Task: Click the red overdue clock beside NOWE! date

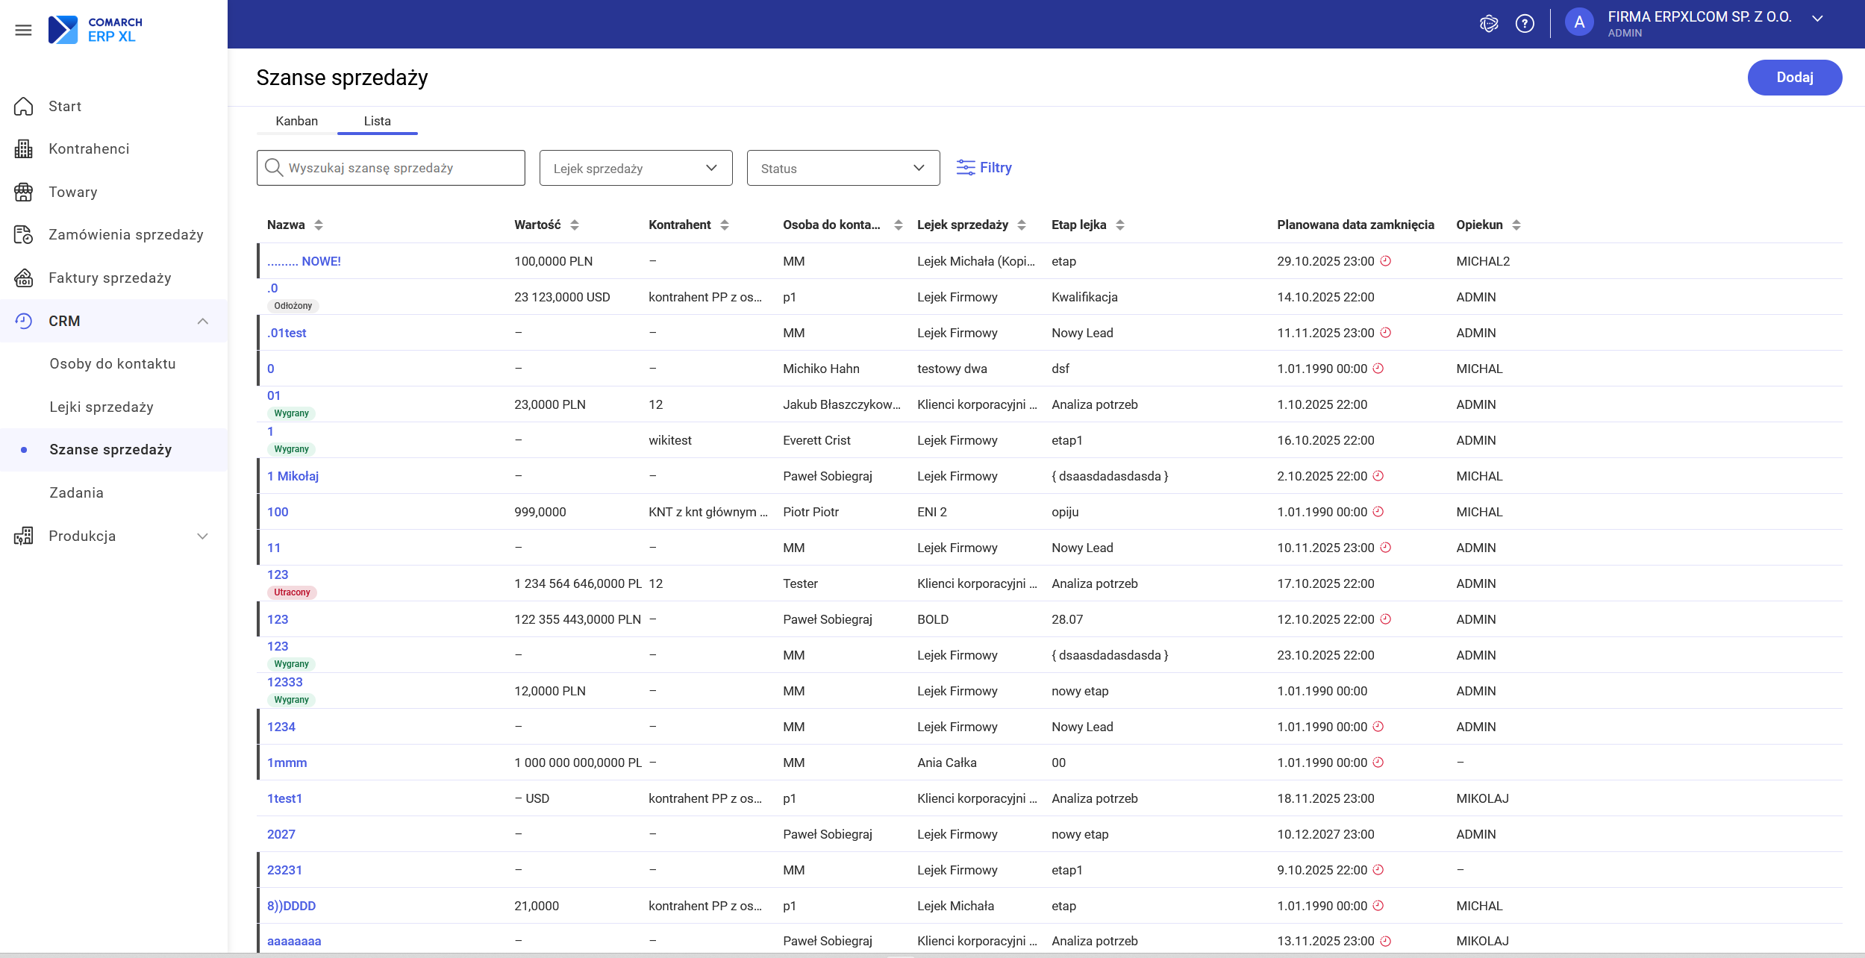Action: pyautogui.click(x=1385, y=261)
